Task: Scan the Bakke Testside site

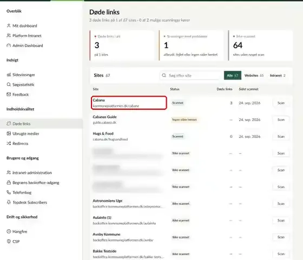Action: pos(281,254)
